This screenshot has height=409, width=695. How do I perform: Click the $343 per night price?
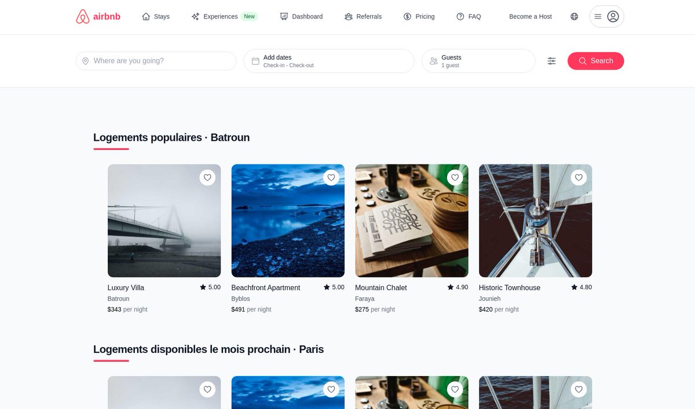127,309
